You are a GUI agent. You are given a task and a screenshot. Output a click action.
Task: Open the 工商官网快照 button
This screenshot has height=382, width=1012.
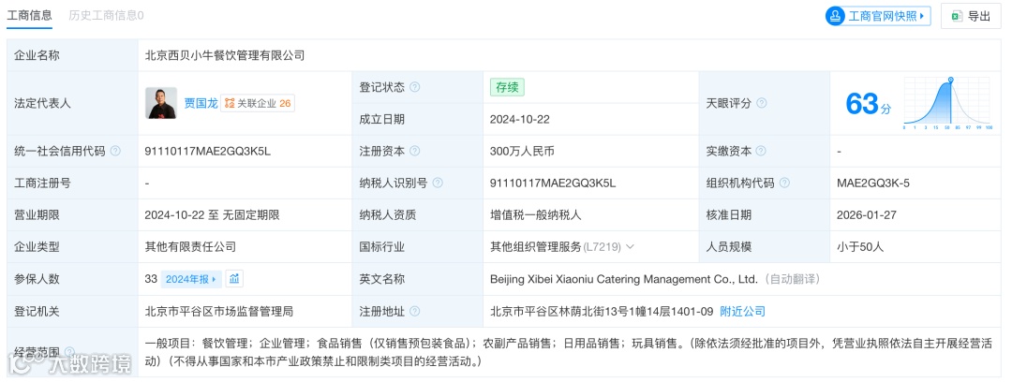click(x=878, y=16)
